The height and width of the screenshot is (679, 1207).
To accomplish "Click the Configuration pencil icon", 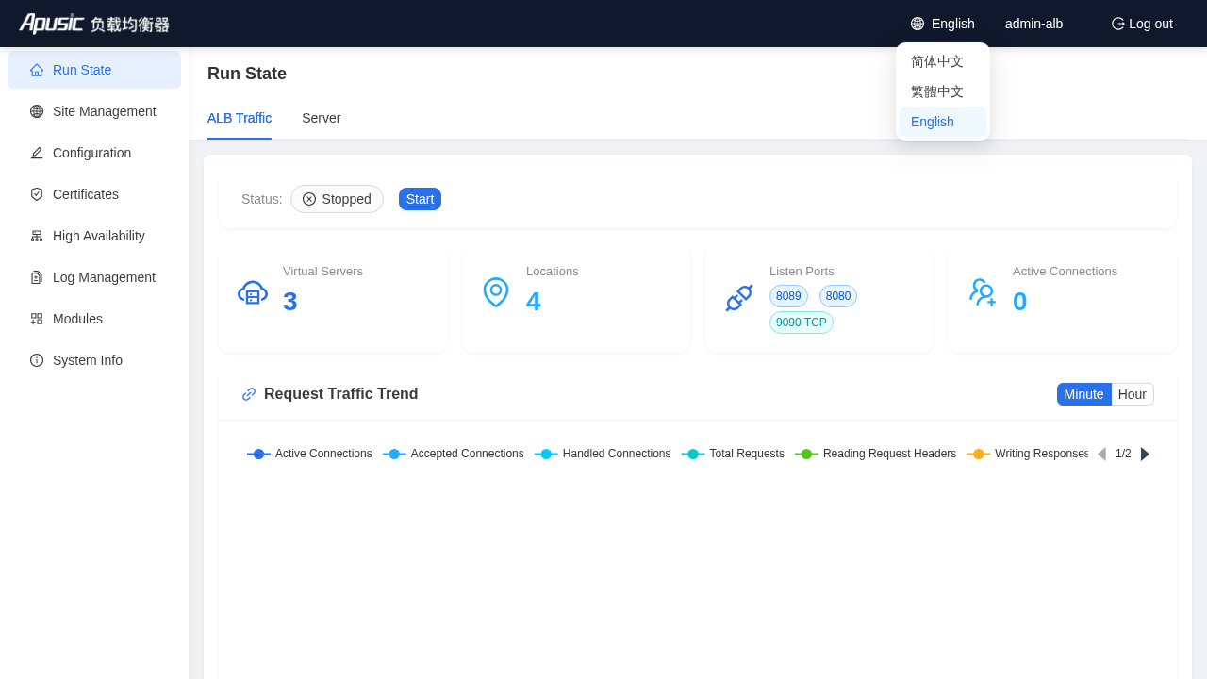I will [37, 153].
